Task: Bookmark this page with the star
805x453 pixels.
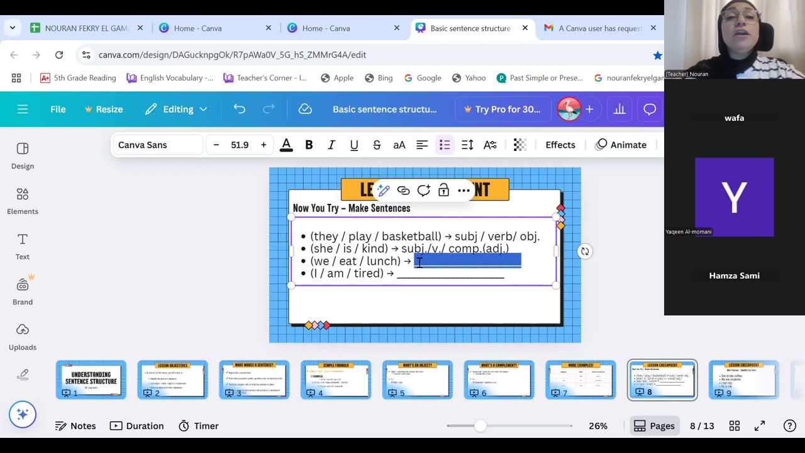Action: pyautogui.click(x=657, y=55)
